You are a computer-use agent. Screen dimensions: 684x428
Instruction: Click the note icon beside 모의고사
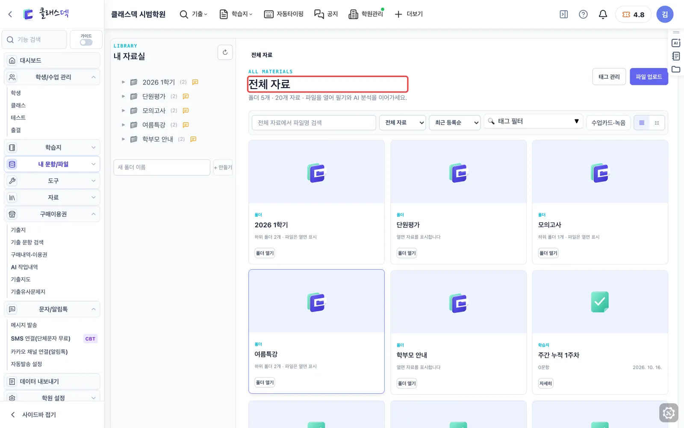(x=186, y=110)
